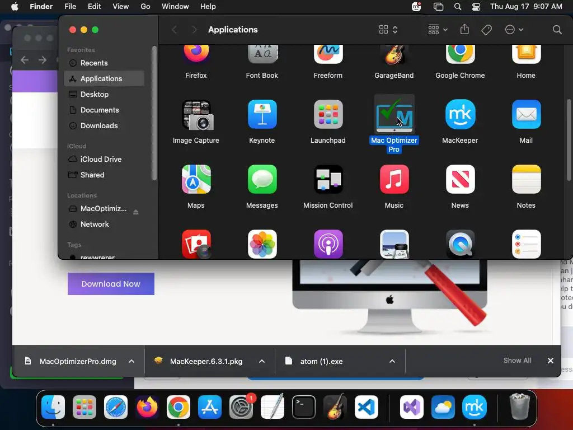
Task: Search in the Finder window
Action: pyautogui.click(x=557, y=30)
